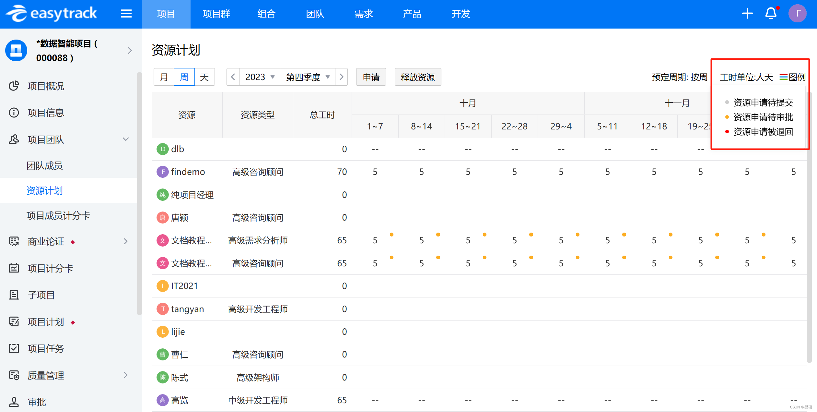This screenshot has height=412, width=817.
Task: Click the 项目任务 checkbox icon
Action: click(x=14, y=348)
